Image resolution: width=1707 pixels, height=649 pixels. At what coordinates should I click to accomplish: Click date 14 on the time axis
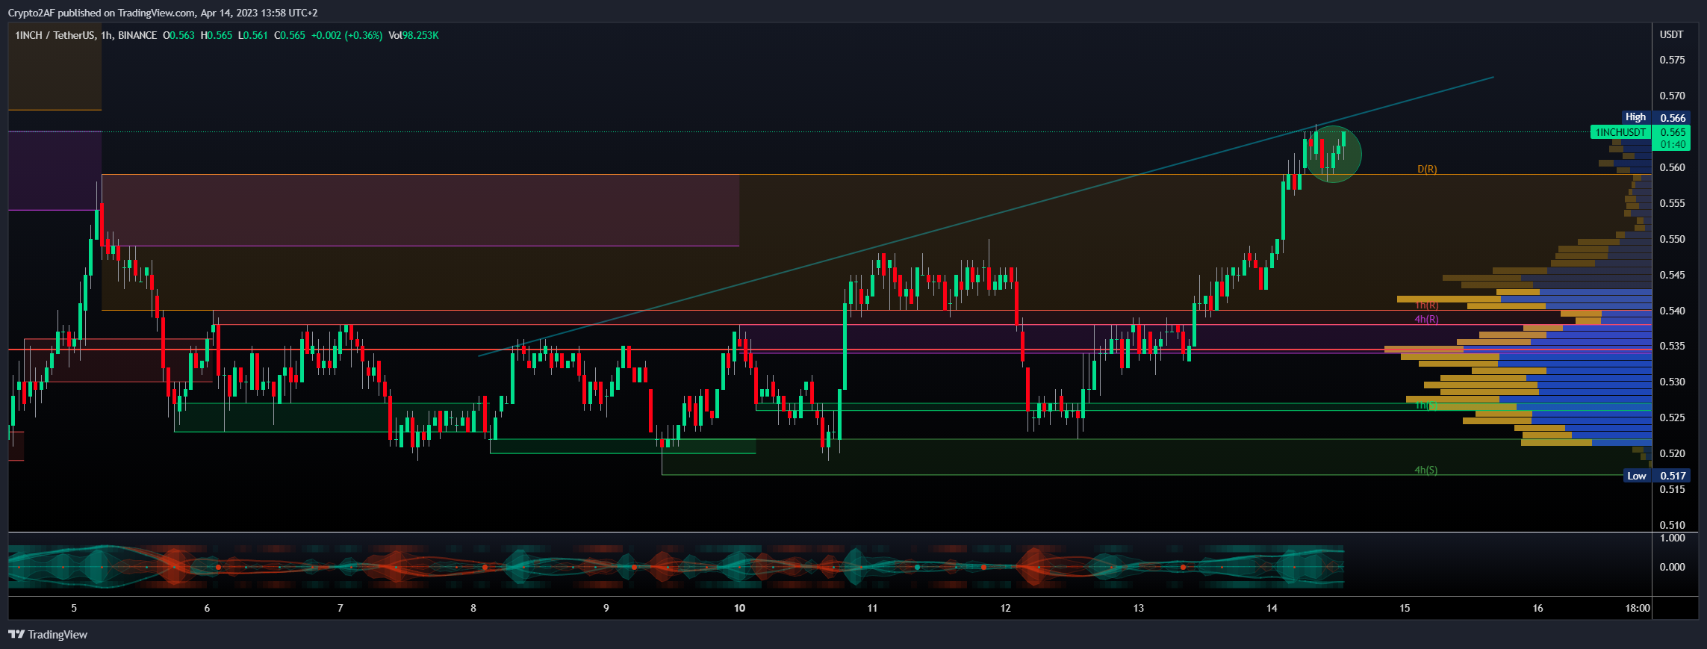pos(1272,608)
